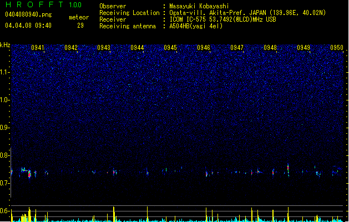Screen dimensions: 349x222
Task: Click the 0944 time marker
Action: [x=137, y=48]
